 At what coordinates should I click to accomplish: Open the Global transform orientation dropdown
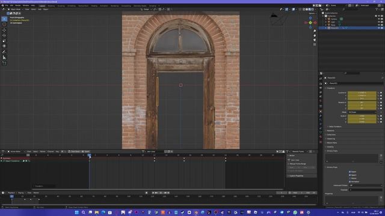coord(146,10)
